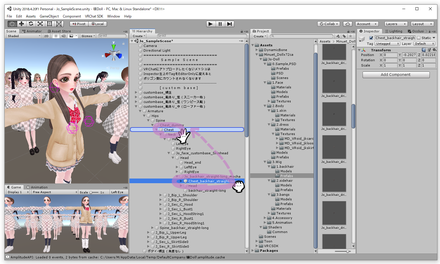
Task: Expand the DynamicBone folder
Action: point(257,50)
